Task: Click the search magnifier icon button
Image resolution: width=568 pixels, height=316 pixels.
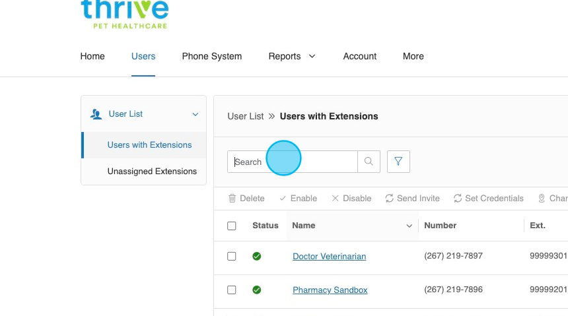Action: [369, 162]
